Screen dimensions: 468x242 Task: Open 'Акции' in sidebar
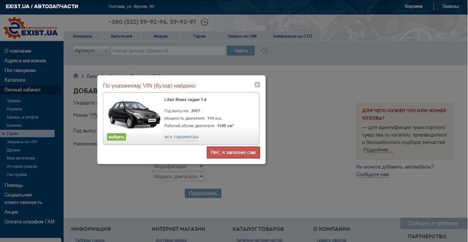coord(11,212)
